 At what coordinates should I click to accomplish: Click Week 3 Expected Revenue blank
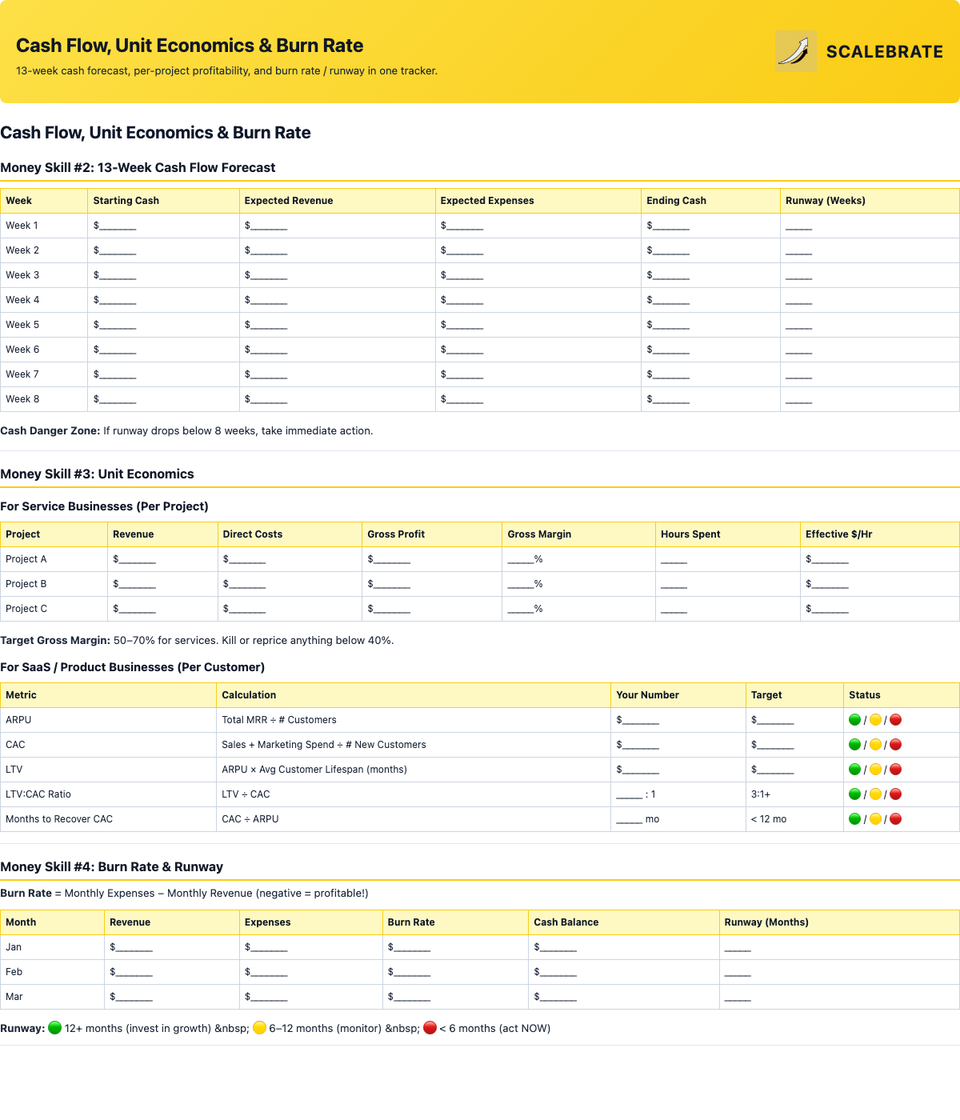(266, 275)
